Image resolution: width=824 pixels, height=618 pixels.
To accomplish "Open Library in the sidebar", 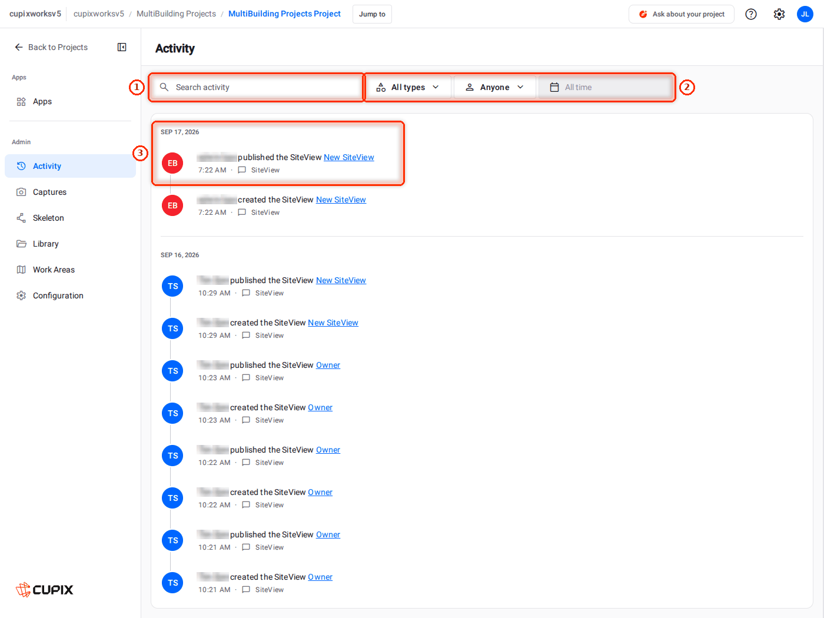I will tap(70, 244).
